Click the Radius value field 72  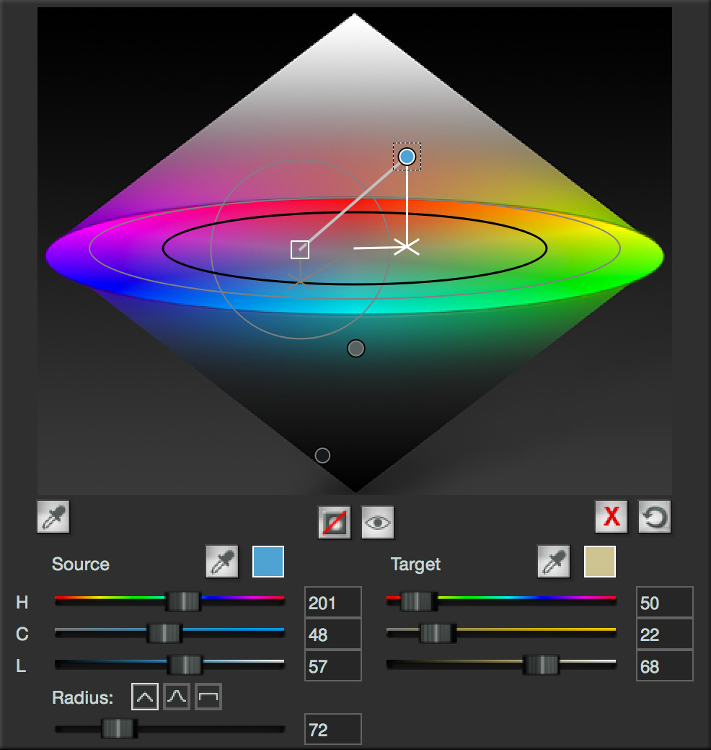pyautogui.click(x=333, y=730)
